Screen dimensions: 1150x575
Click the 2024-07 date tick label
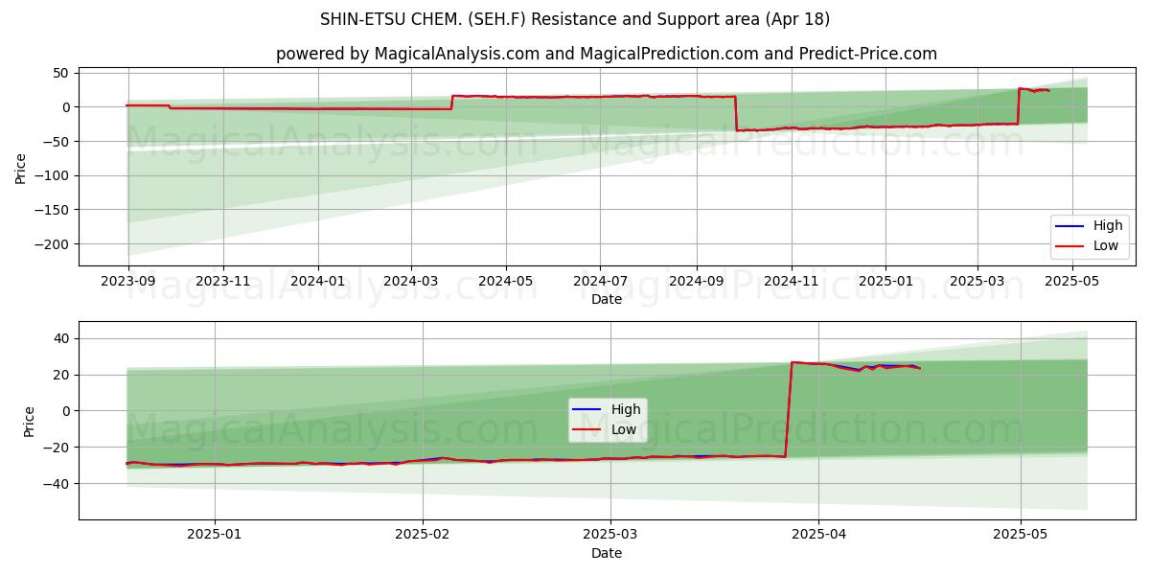click(600, 280)
